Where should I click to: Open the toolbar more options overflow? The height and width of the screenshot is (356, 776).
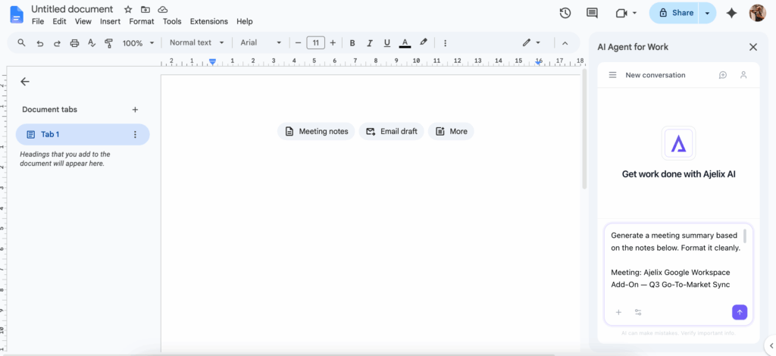pyautogui.click(x=445, y=43)
